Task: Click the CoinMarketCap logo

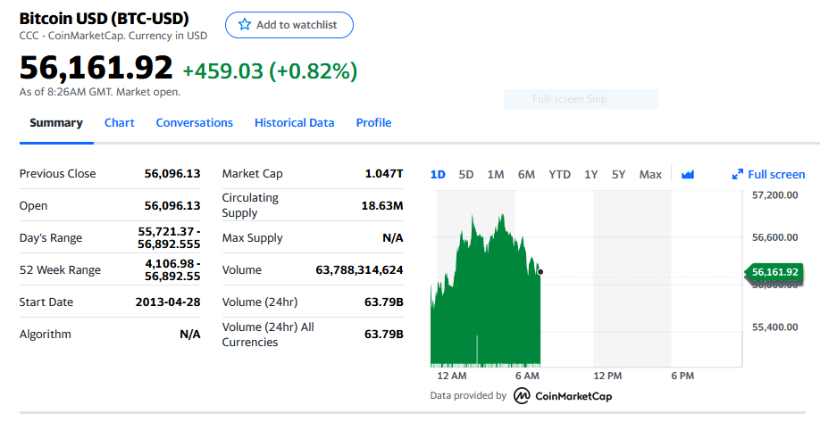Action: [562, 396]
